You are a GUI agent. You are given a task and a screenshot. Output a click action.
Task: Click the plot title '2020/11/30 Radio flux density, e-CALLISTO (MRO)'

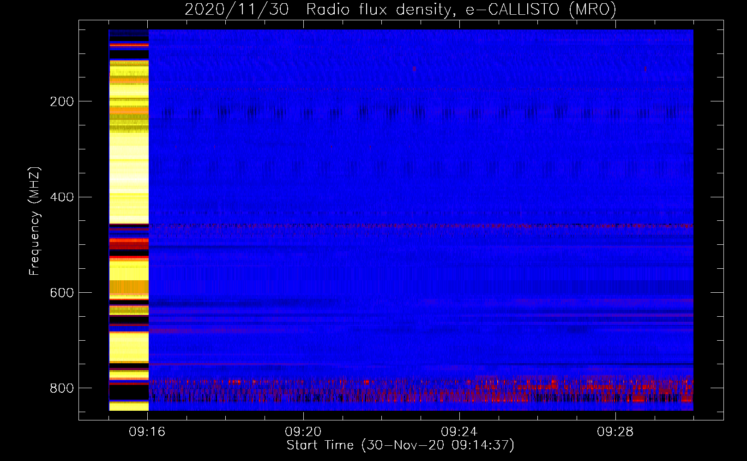(400, 9)
